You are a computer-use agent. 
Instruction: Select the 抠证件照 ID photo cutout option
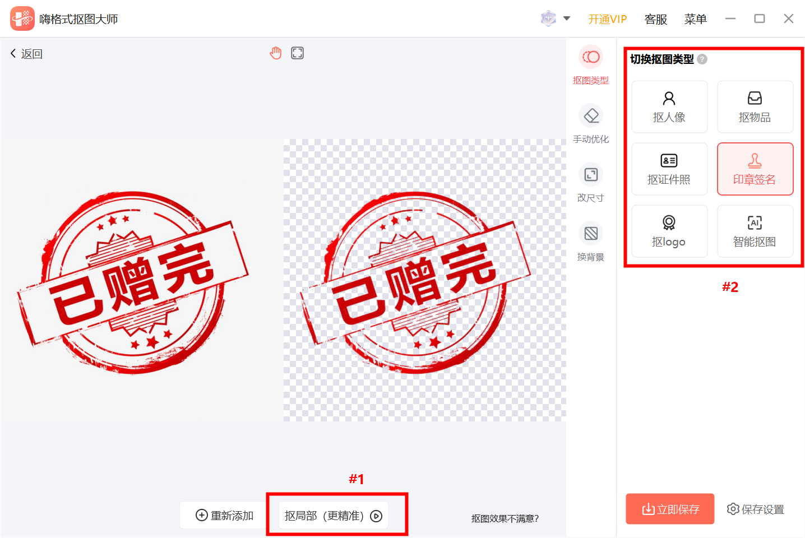(669, 169)
